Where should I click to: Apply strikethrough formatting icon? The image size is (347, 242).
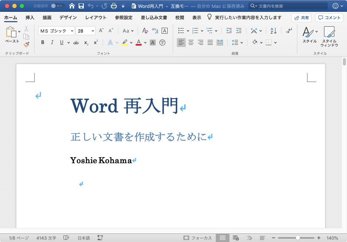[76, 43]
